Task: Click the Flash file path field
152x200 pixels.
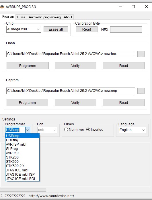Action: pos(71,54)
